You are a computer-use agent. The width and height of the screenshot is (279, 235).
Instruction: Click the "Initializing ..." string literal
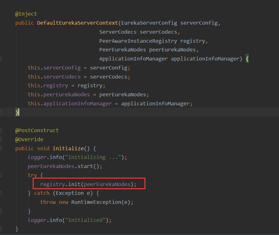click(x=93, y=157)
